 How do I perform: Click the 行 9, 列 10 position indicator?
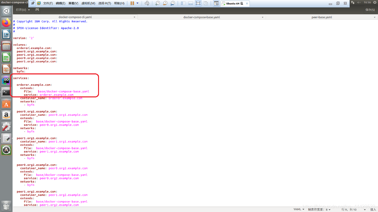(x=349, y=209)
